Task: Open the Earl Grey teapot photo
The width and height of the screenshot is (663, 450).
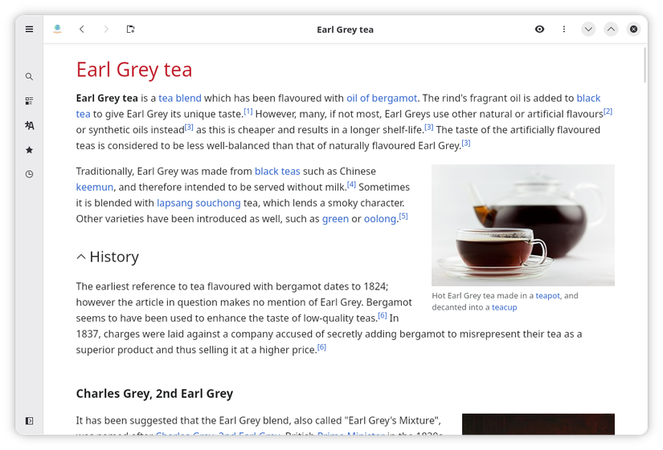Action: 523,225
